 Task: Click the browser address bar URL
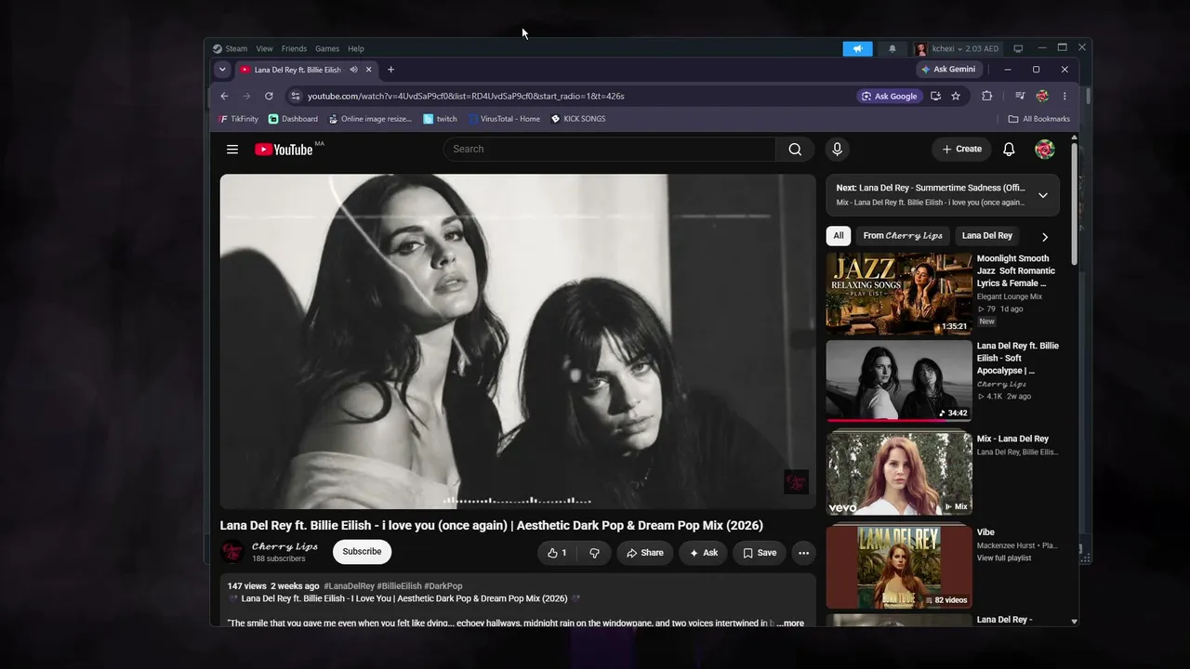(466, 96)
